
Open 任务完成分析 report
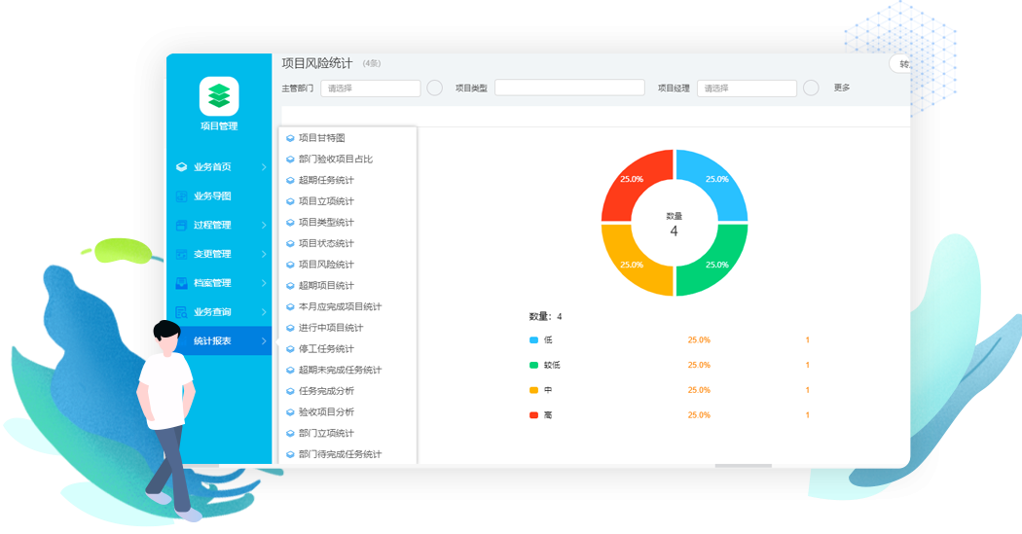coord(326,391)
